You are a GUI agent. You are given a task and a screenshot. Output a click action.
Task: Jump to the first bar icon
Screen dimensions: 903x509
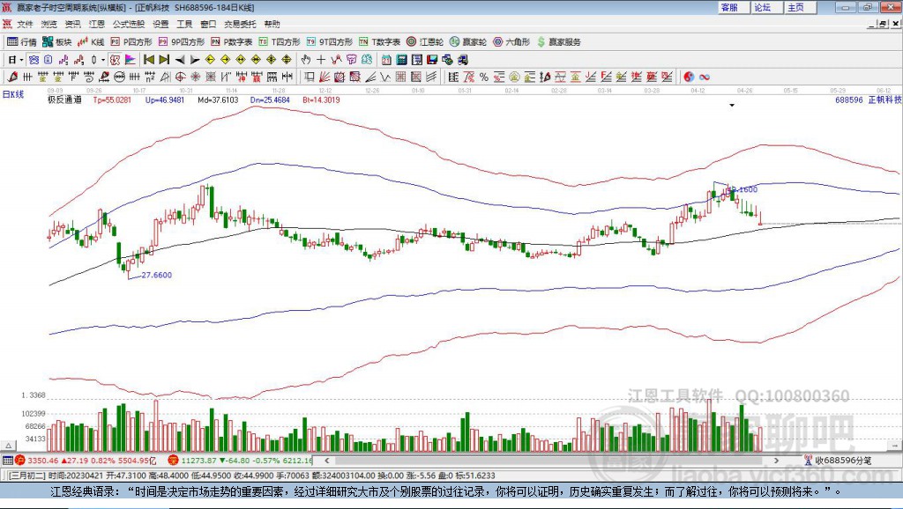[x=148, y=59]
